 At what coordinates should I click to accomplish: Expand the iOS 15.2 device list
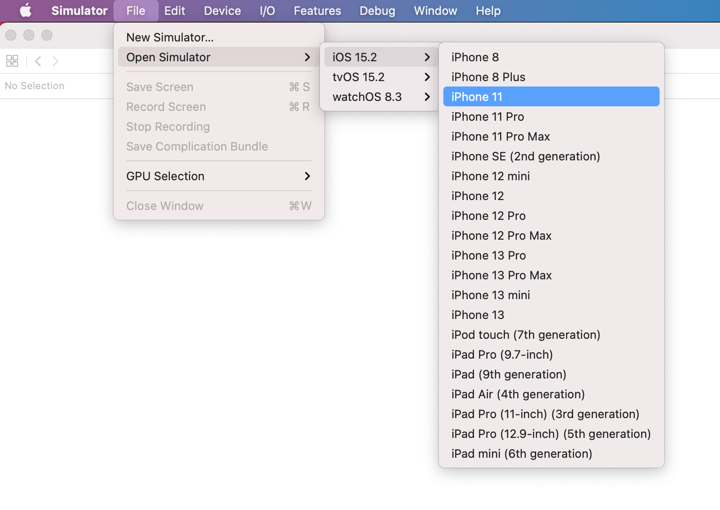[381, 57]
